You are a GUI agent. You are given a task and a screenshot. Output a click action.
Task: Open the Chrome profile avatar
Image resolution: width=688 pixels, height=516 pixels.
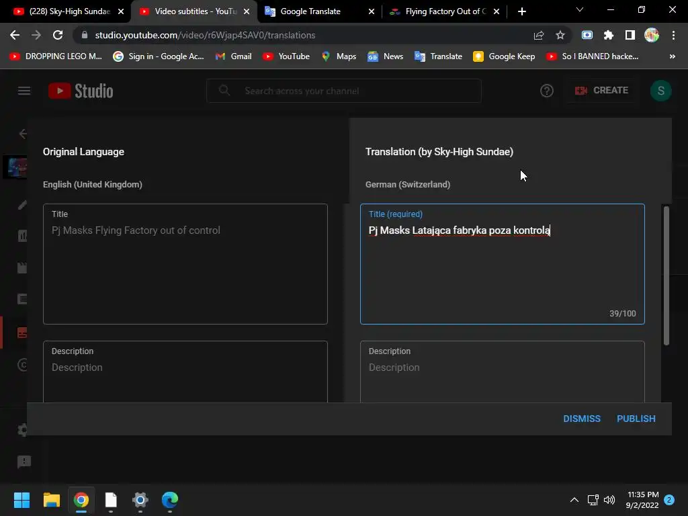pyautogui.click(x=651, y=35)
